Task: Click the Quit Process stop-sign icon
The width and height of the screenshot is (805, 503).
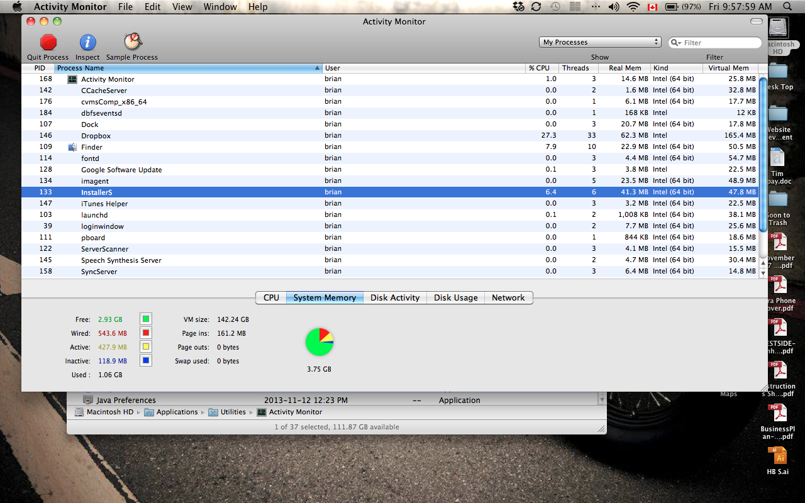Action: [48, 42]
